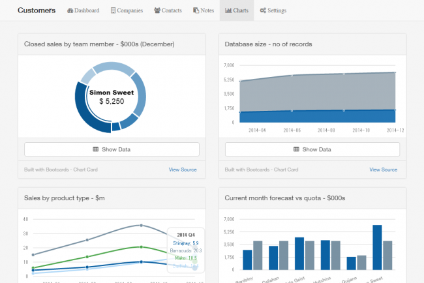Click the 2014-04 axis label

pyautogui.click(x=257, y=130)
